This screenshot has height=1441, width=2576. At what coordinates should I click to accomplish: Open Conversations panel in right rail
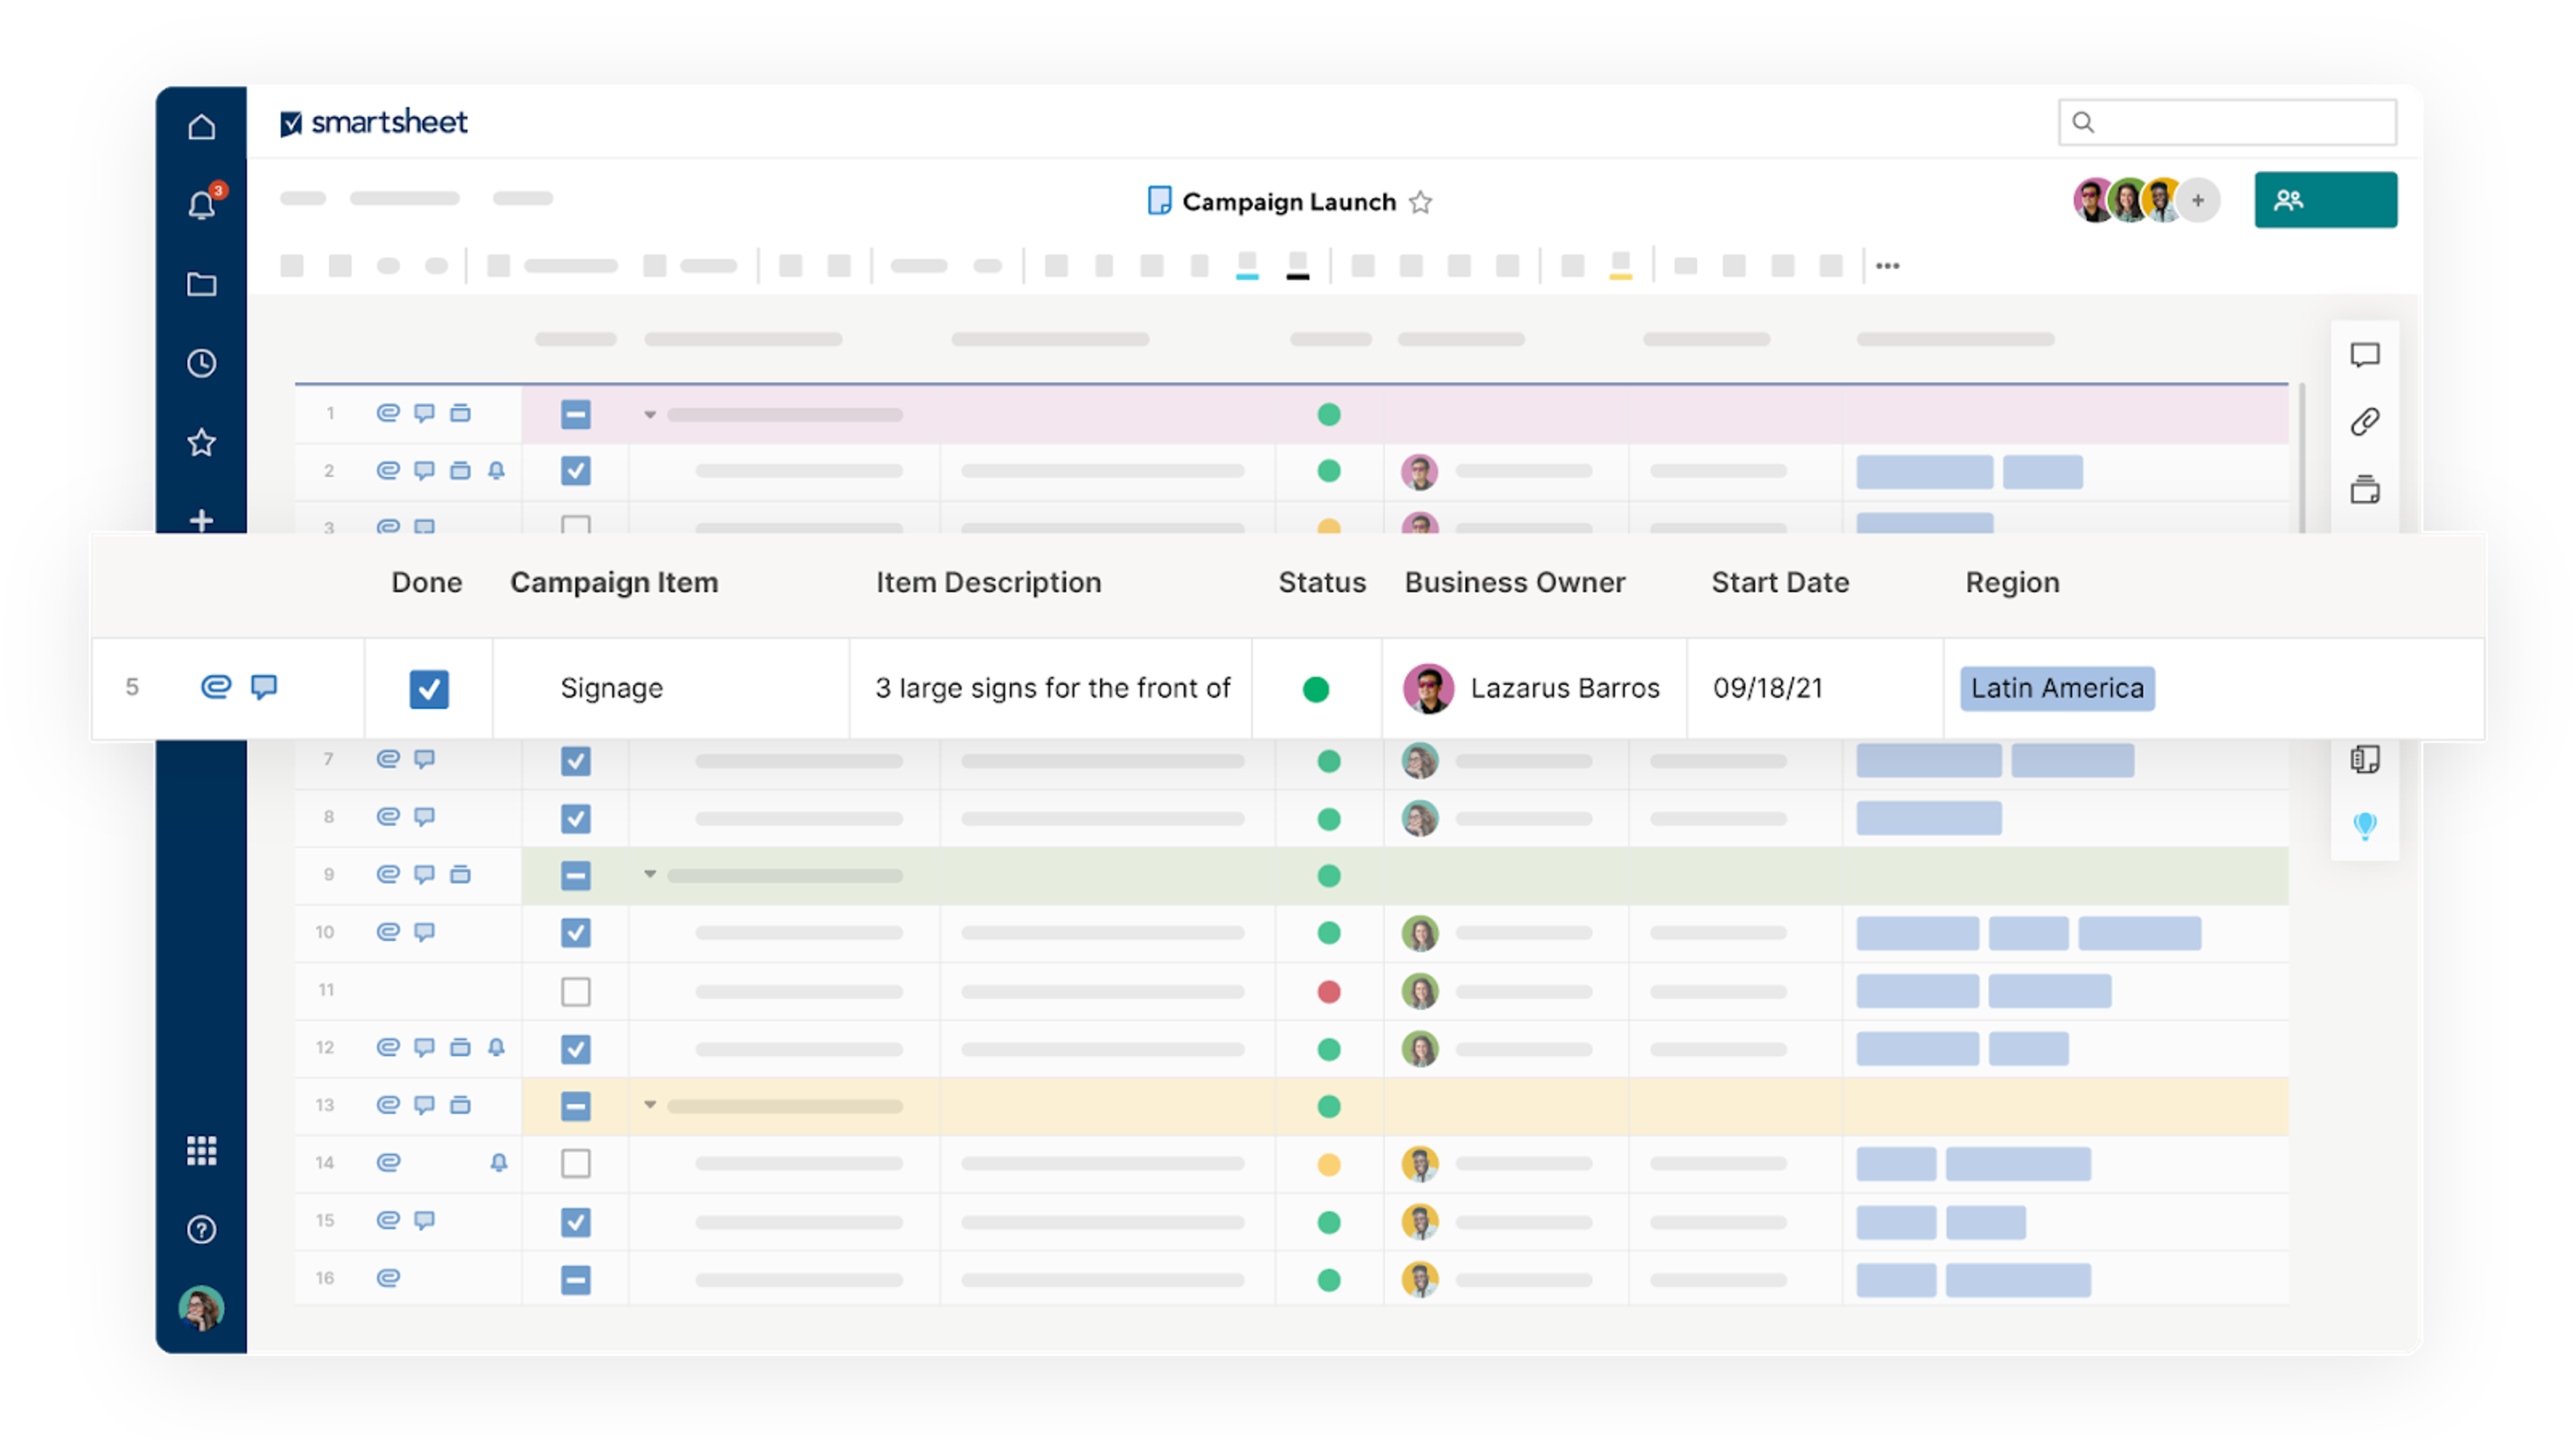[x=2364, y=355]
